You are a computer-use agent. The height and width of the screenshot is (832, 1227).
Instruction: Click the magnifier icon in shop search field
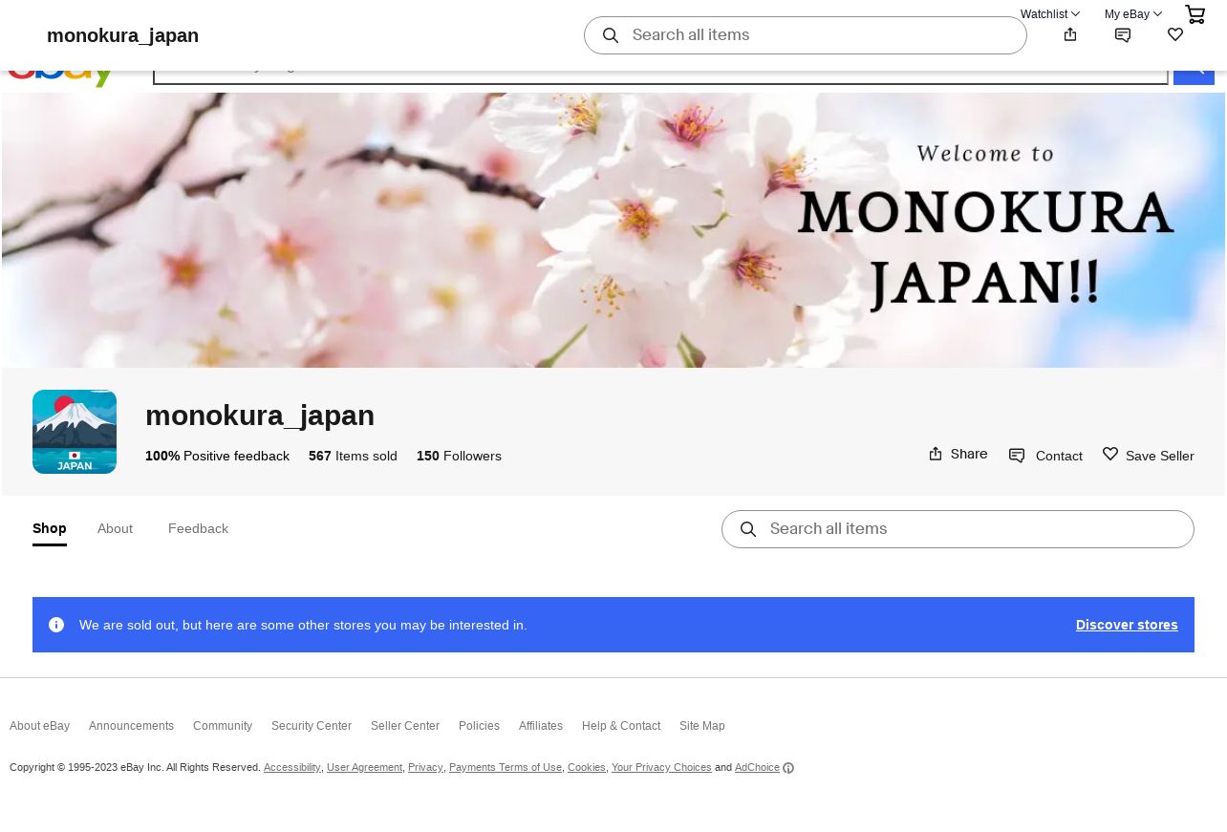(748, 529)
